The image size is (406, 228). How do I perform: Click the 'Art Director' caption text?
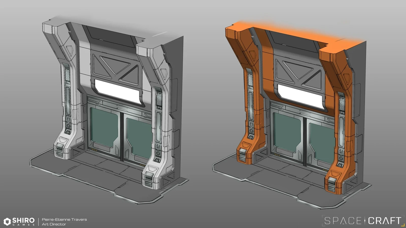point(54,224)
